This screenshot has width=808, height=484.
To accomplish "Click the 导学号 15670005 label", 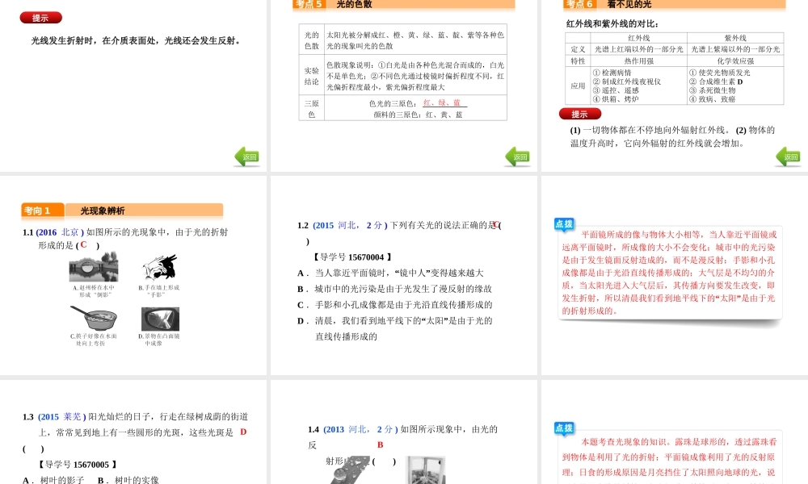I will click(x=78, y=465).
